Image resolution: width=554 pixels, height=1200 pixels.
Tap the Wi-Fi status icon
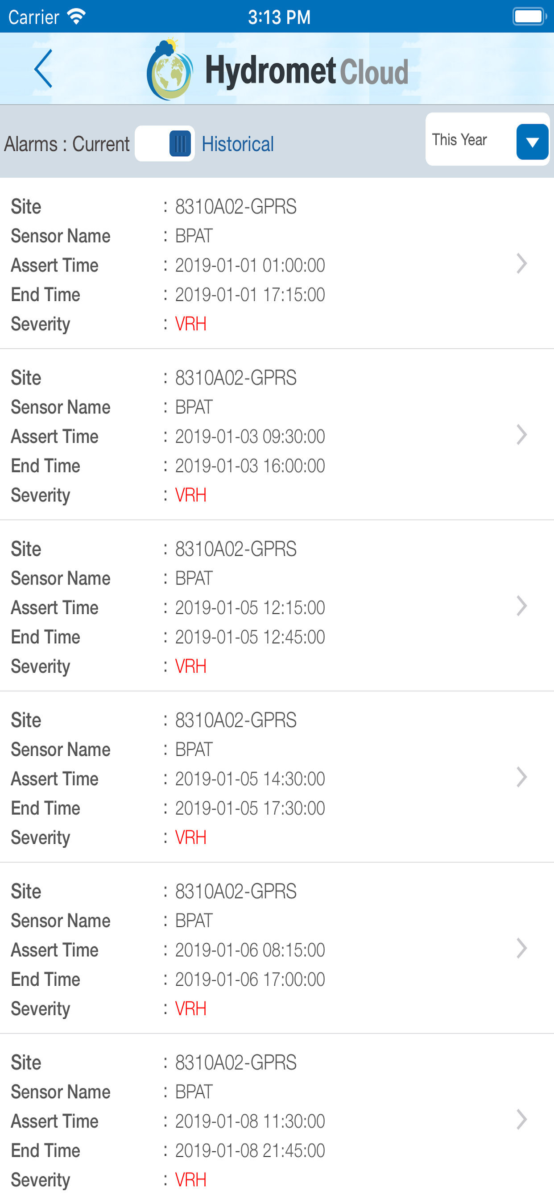[x=76, y=17]
